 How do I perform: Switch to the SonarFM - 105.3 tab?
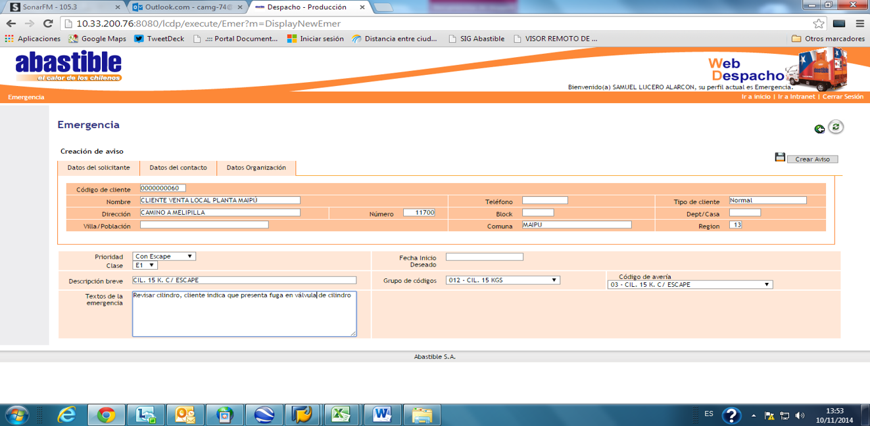click(x=64, y=7)
